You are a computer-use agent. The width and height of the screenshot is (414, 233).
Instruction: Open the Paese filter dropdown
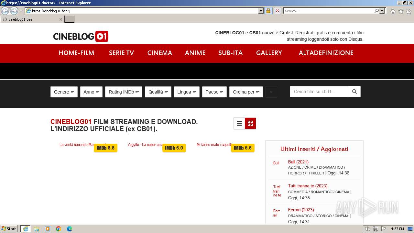click(214, 92)
